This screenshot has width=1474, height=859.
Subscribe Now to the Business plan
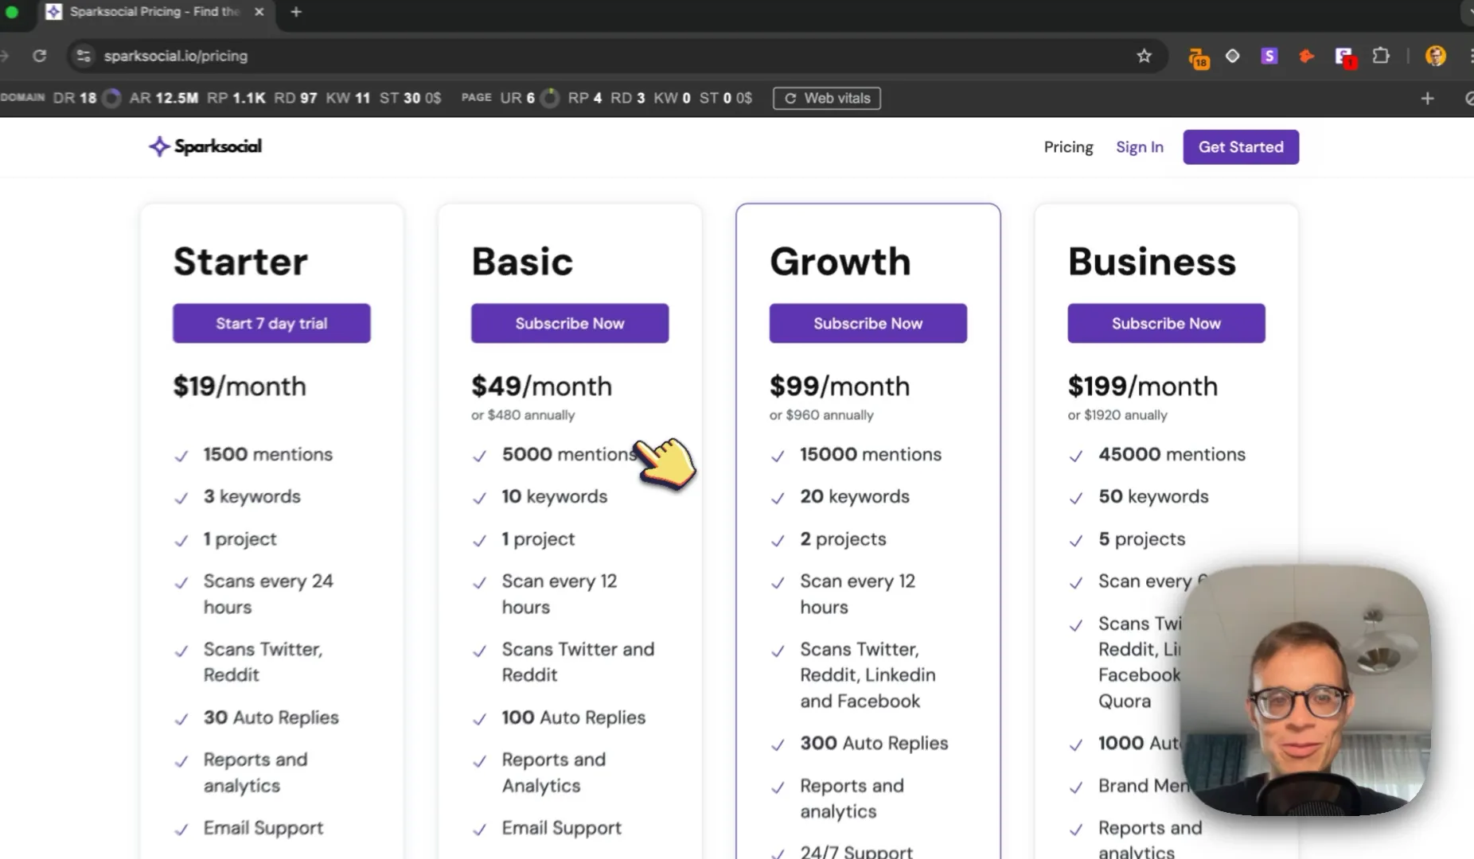(1166, 323)
